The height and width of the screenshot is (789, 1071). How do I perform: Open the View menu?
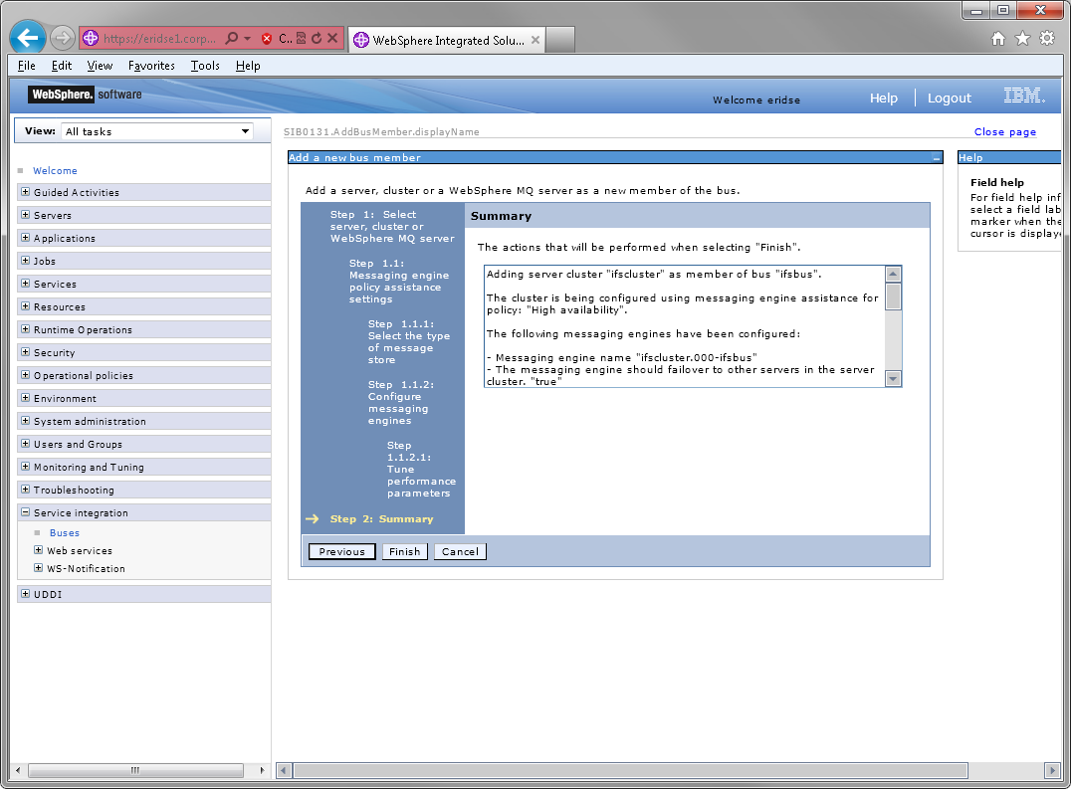[100, 66]
